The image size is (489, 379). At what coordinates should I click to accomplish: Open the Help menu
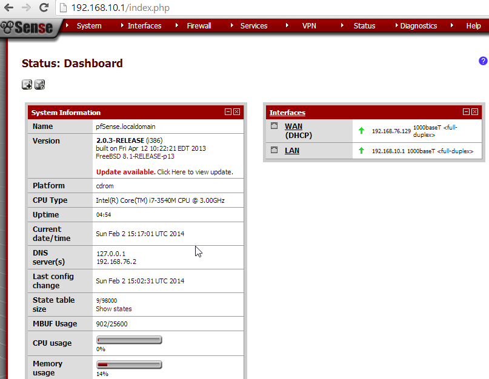tap(473, 26)
